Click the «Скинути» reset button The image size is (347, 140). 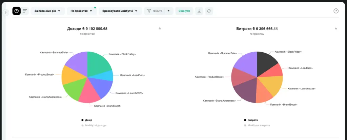184,11
